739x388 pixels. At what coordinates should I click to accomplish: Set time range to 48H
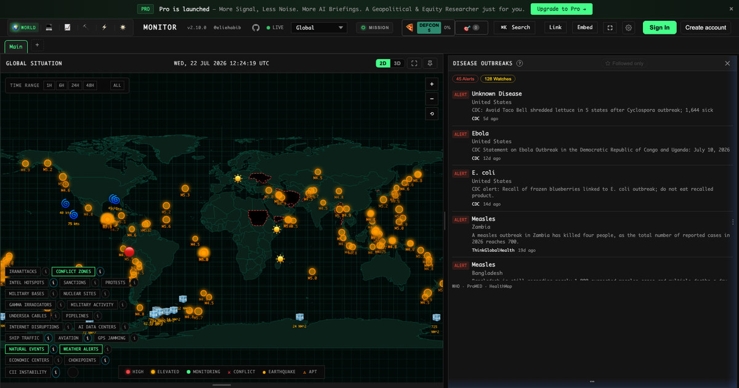pyautogui.click(x=90, y=86)
